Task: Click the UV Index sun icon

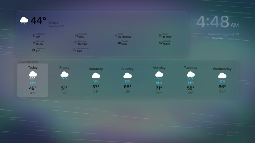Action: [x=34, y=43]
